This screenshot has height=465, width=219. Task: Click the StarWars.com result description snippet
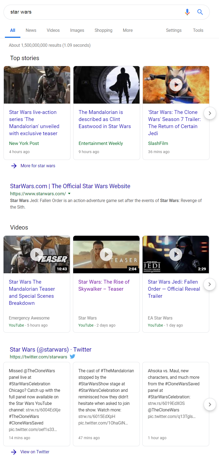pyautogui.click(x=106, y=204)
